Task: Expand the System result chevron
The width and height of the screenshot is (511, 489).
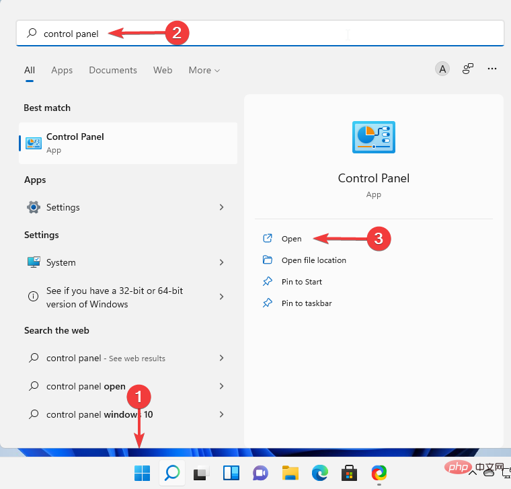Action: (222, 262)
